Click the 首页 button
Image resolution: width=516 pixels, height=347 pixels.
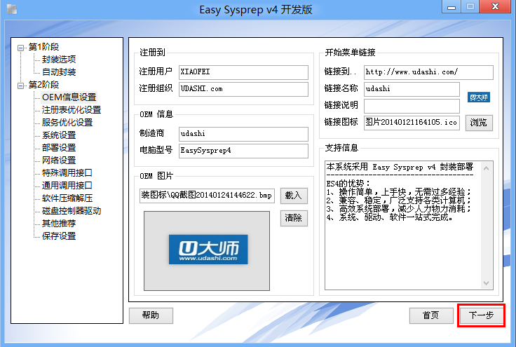(431, 315)
